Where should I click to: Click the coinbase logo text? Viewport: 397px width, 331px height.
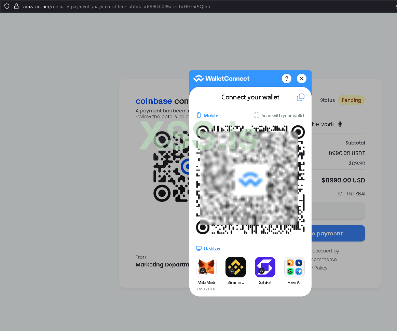(x=154, y=101)
